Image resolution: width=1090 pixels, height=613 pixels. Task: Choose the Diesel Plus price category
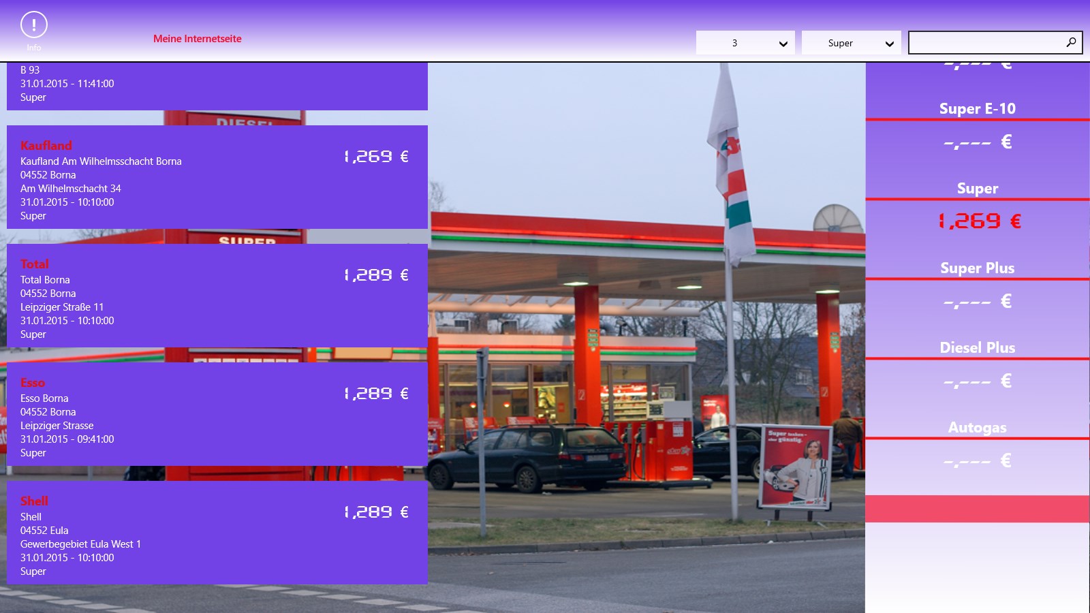pyautogui.click(x=977, y=348)
